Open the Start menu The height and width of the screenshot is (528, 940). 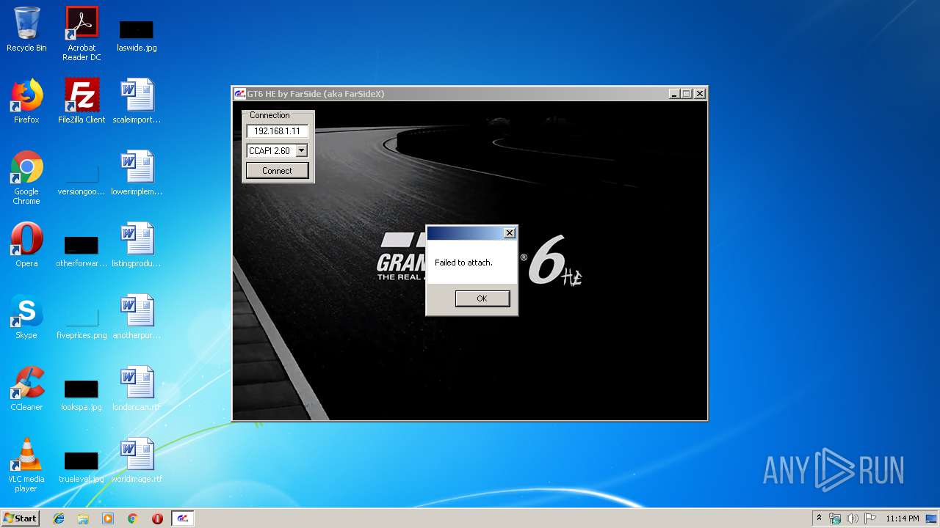click(x=20, y=518)
